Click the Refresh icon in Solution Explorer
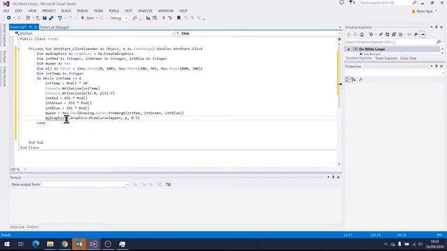Viewport: 447px width, 251px height. [388, 34]
